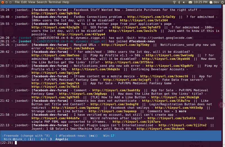The width and height of the screenshot is (225, 147).
Task: Click the terminal vertical scrollbar
Action: pyautogui.click(x=224, y=76)
